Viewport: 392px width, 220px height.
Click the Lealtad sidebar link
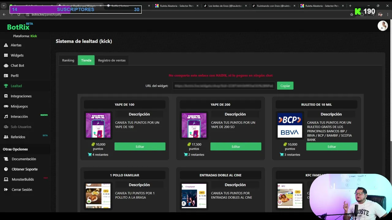(16, 86)
